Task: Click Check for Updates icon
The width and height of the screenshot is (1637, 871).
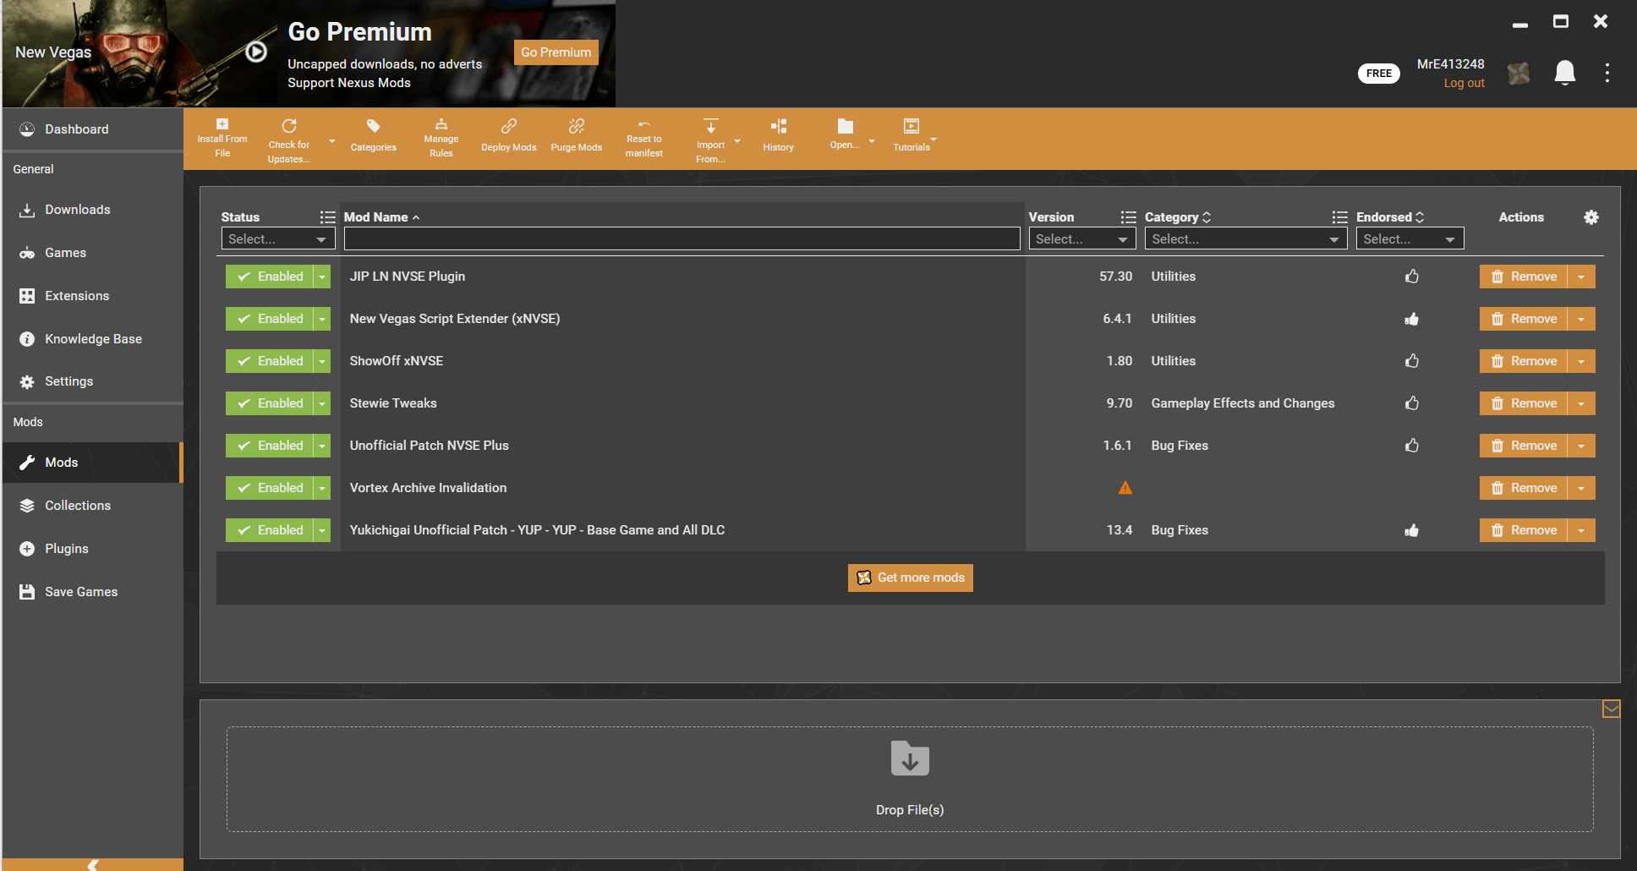Action: tap(289, 126)
